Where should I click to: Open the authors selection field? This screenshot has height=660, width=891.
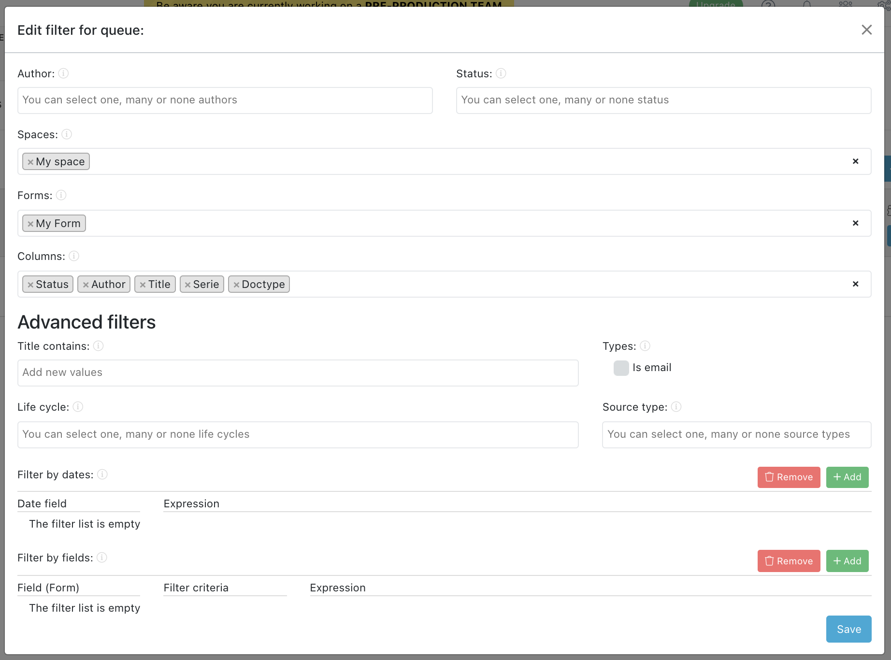(x=225, y=100)
